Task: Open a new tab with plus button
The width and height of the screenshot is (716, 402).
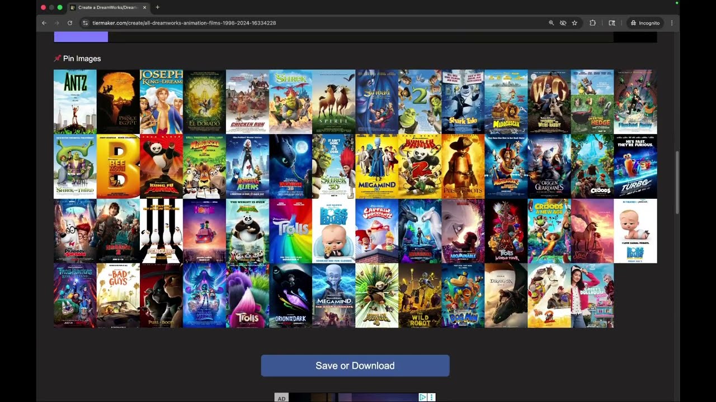Action: (x=157, y=7)
